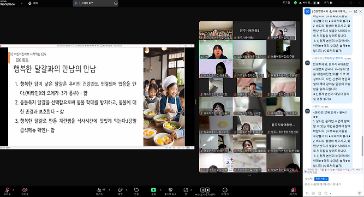Click the 로그인 sign-in link
Image resolution: width=364 pixels, height=197 pixels.
(x=286, y=3)
